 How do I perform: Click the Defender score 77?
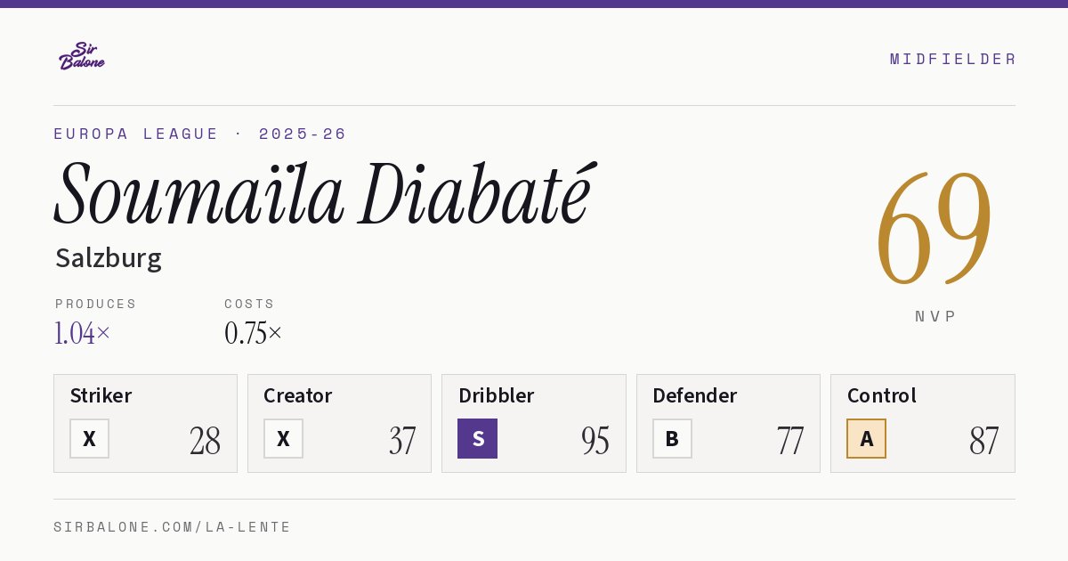click(789, 441)
